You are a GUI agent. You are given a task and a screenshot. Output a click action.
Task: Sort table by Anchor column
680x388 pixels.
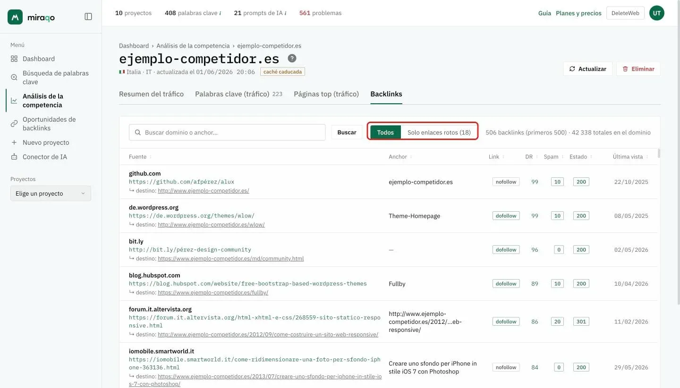click(x=399, y=157)
